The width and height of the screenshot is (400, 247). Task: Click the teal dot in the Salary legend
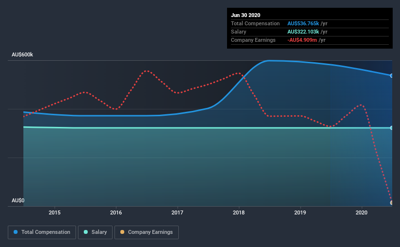pyautogui.click(x=86, y=232)
